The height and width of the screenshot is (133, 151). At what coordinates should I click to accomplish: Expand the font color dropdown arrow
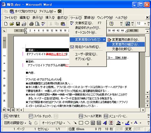point(140,123)
